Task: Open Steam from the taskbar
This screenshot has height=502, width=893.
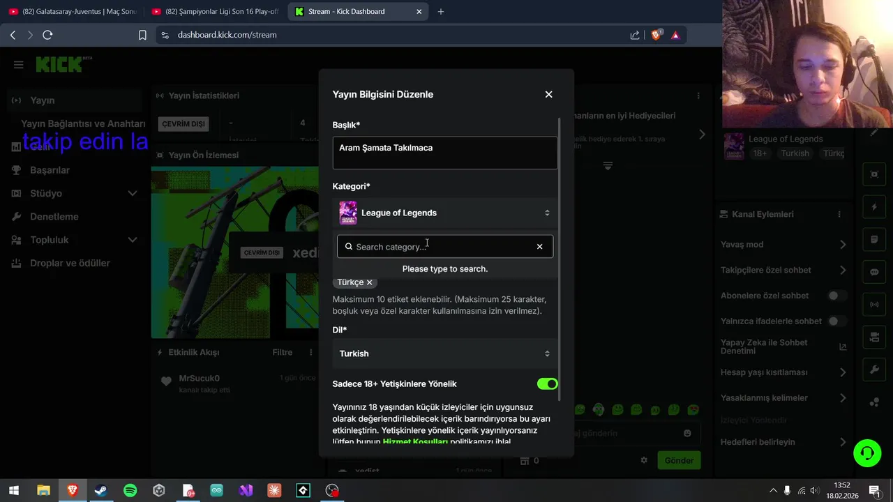Action: [x=101, y=490]
